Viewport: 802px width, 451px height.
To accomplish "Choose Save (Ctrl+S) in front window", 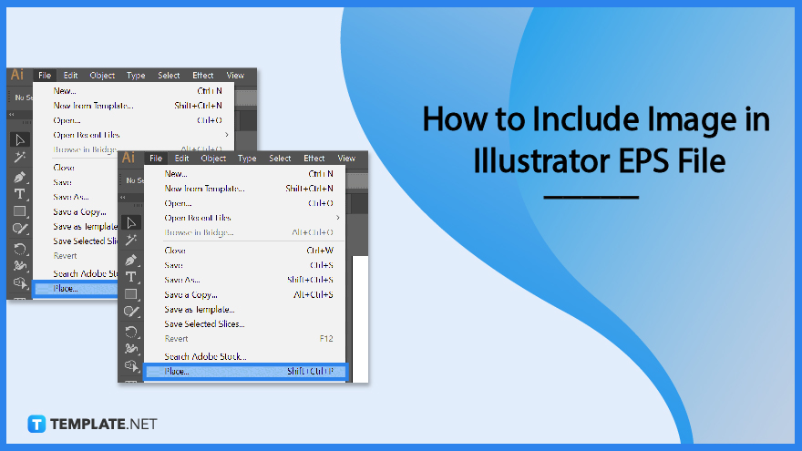I will tap(245, 265).
